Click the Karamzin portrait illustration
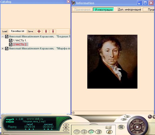 coord(112,61)
